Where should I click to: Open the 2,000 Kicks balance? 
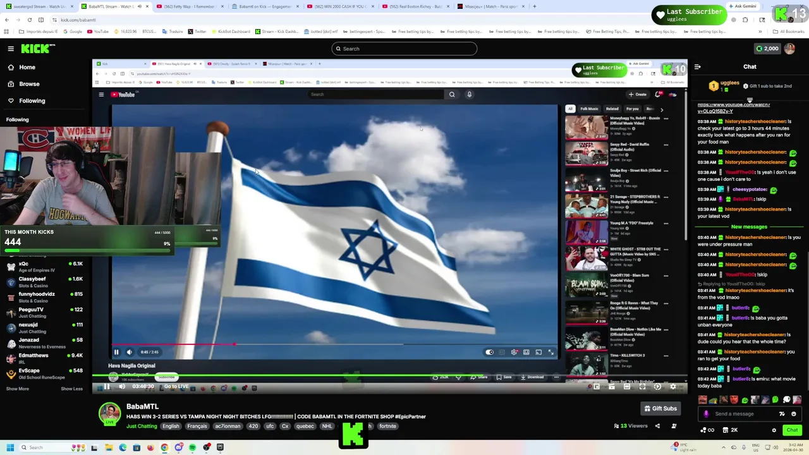(767, 49)
